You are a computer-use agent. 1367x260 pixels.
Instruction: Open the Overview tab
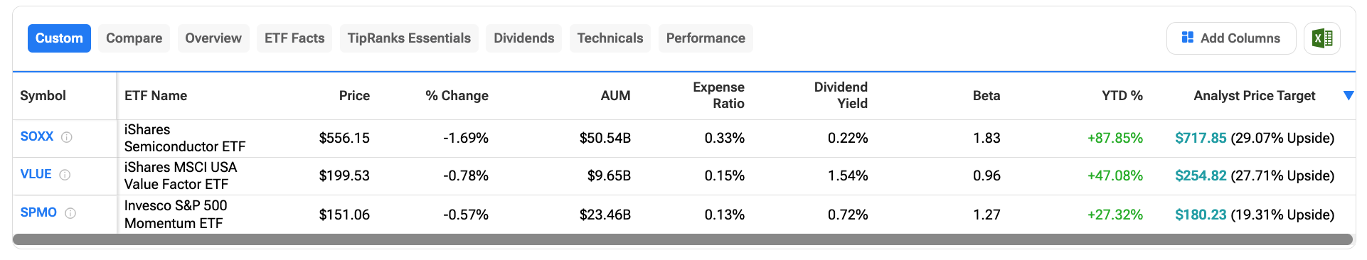tap(213, 38)
